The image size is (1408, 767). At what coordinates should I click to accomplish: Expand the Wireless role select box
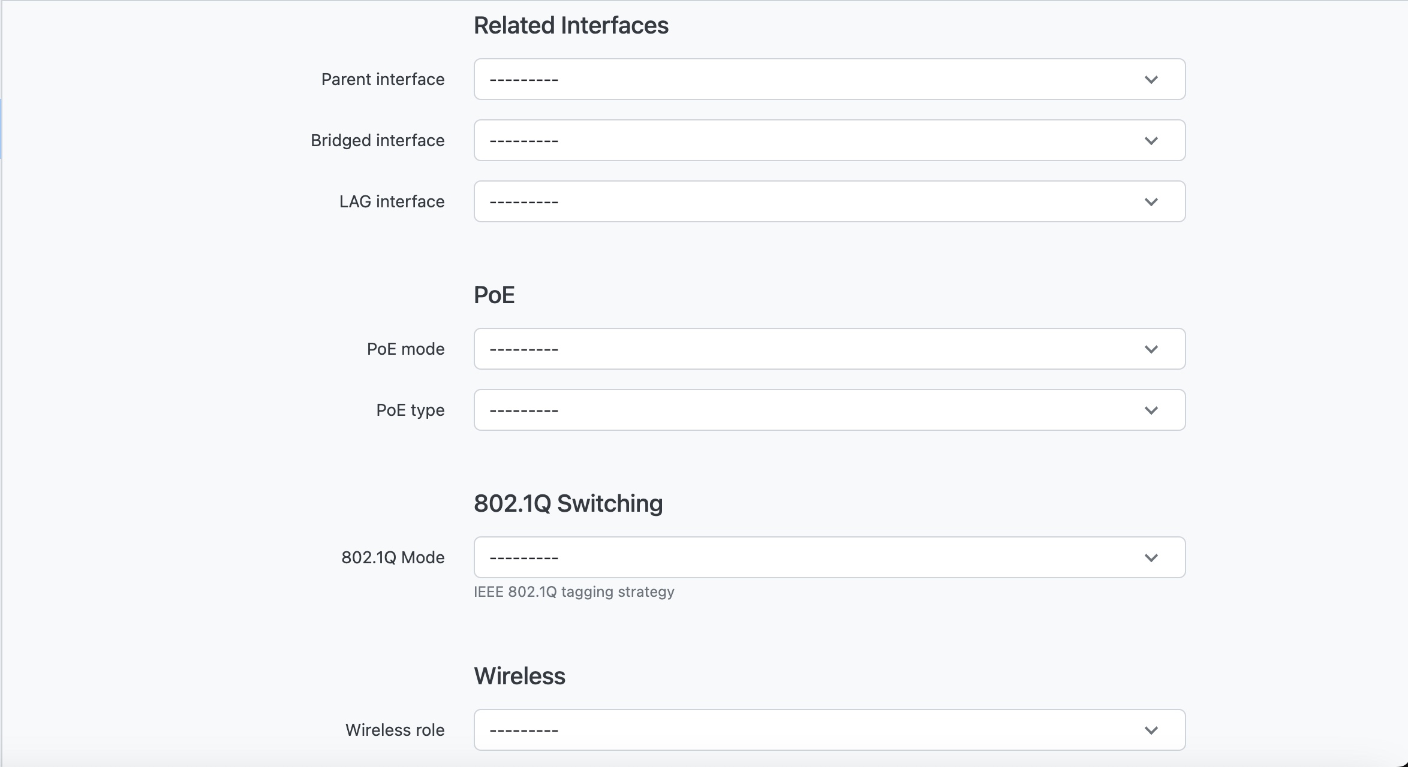click(x=829, y=730)
